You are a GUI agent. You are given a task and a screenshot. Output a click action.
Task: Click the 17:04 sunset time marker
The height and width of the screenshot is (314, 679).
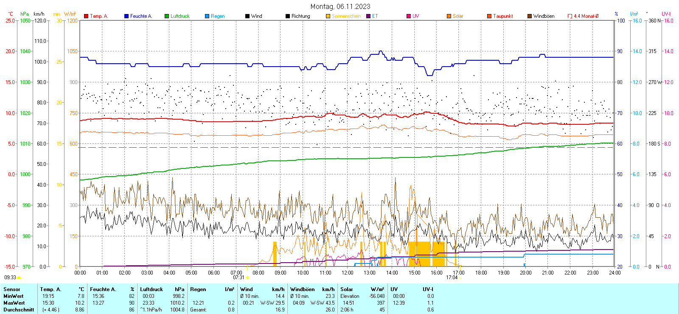(452, 278)
